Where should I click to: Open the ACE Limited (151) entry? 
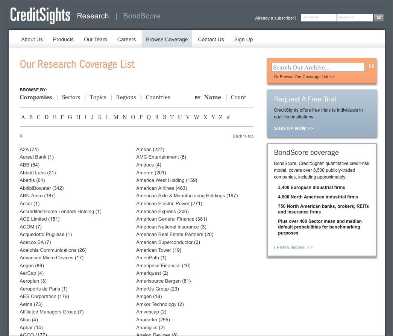click(x=39, y=219)
